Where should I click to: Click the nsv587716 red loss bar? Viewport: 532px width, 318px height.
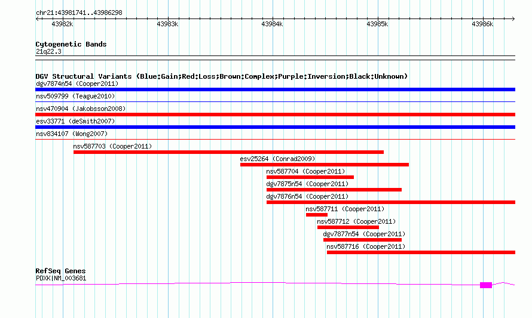click(421, 252)
